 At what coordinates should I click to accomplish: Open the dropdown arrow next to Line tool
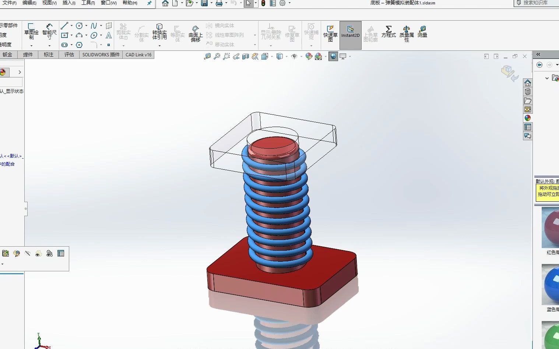[x=71, y=26]
